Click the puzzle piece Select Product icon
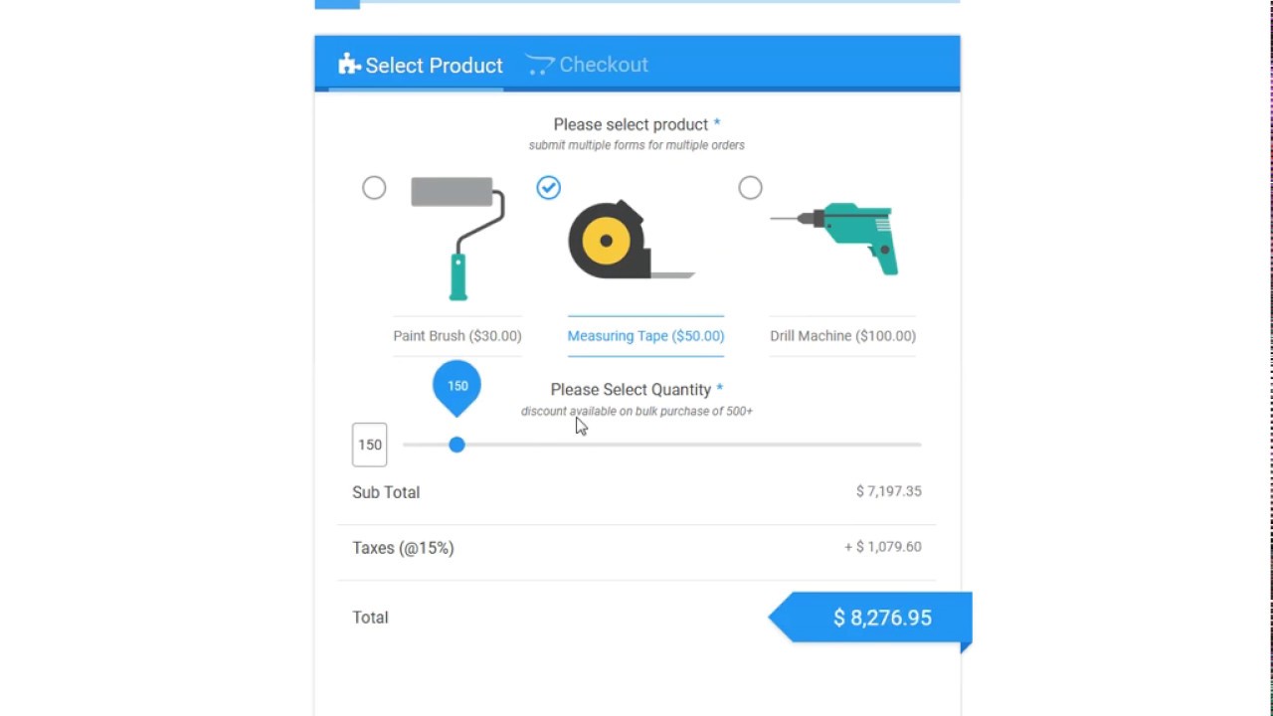Viewport: 1273px width, 716px height. coord(348,65)
